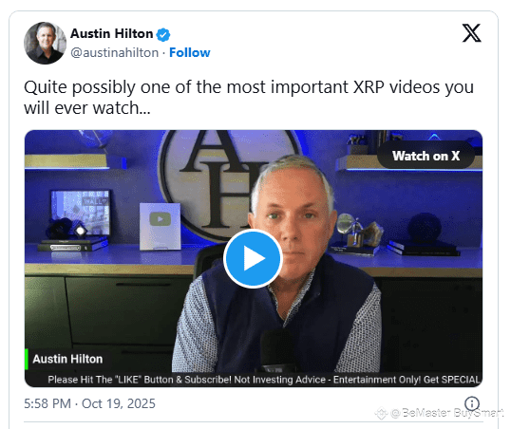This screenshot has width=511, height=429.
Task: Click the framed Wall Street picture in video
Action: pos(81,213)
